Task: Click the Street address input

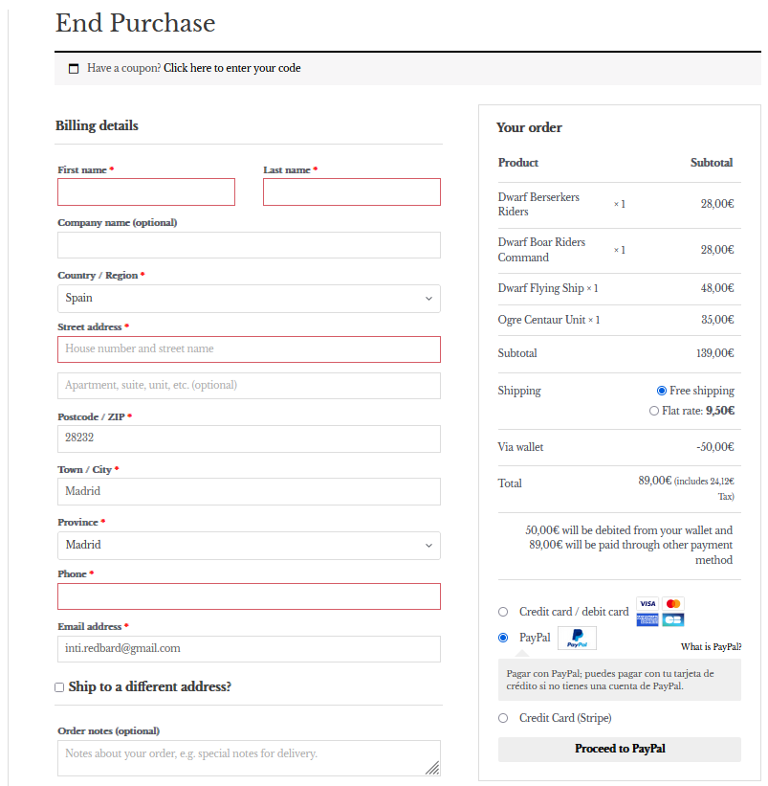Action: 249,349
